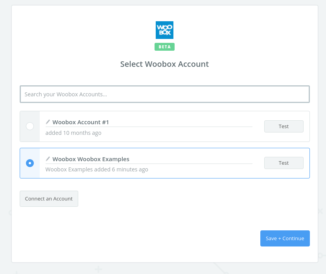Edit the Woobox Woobox Examples name label
This screenshot has width=326, height=274.
(91, 159)
